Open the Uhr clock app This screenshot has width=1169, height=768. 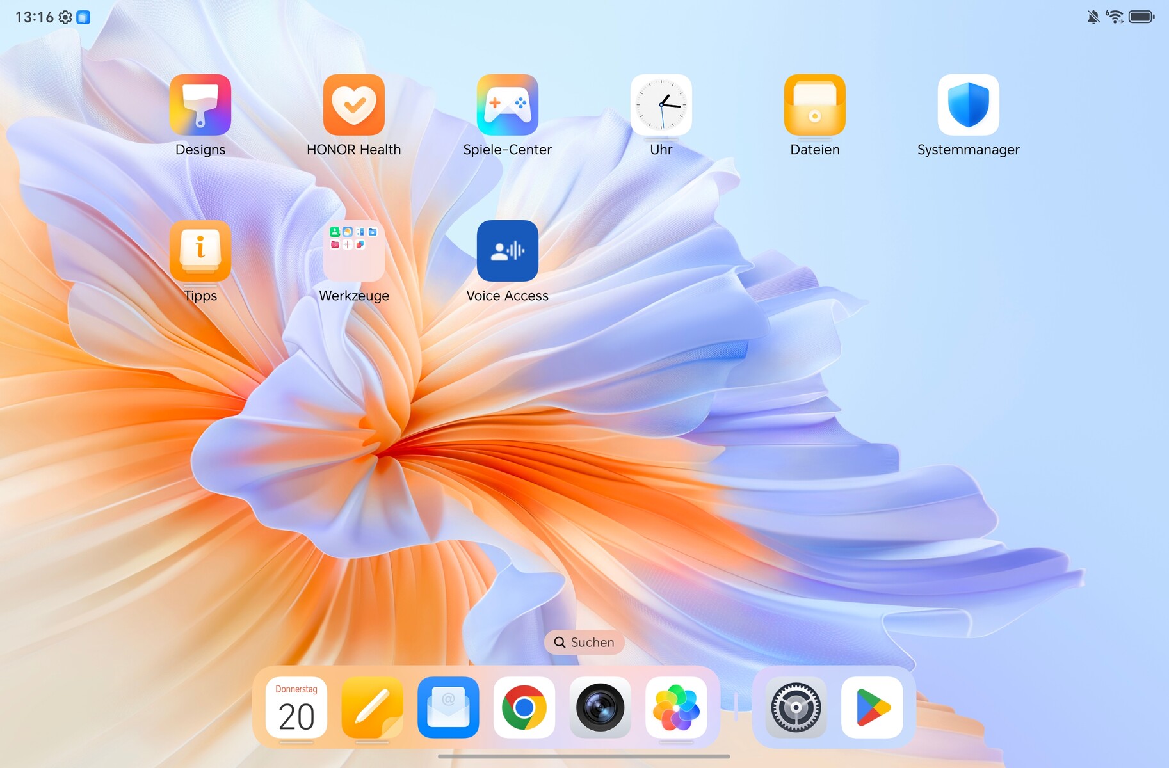pyautogui.click(x=661, y=106)
